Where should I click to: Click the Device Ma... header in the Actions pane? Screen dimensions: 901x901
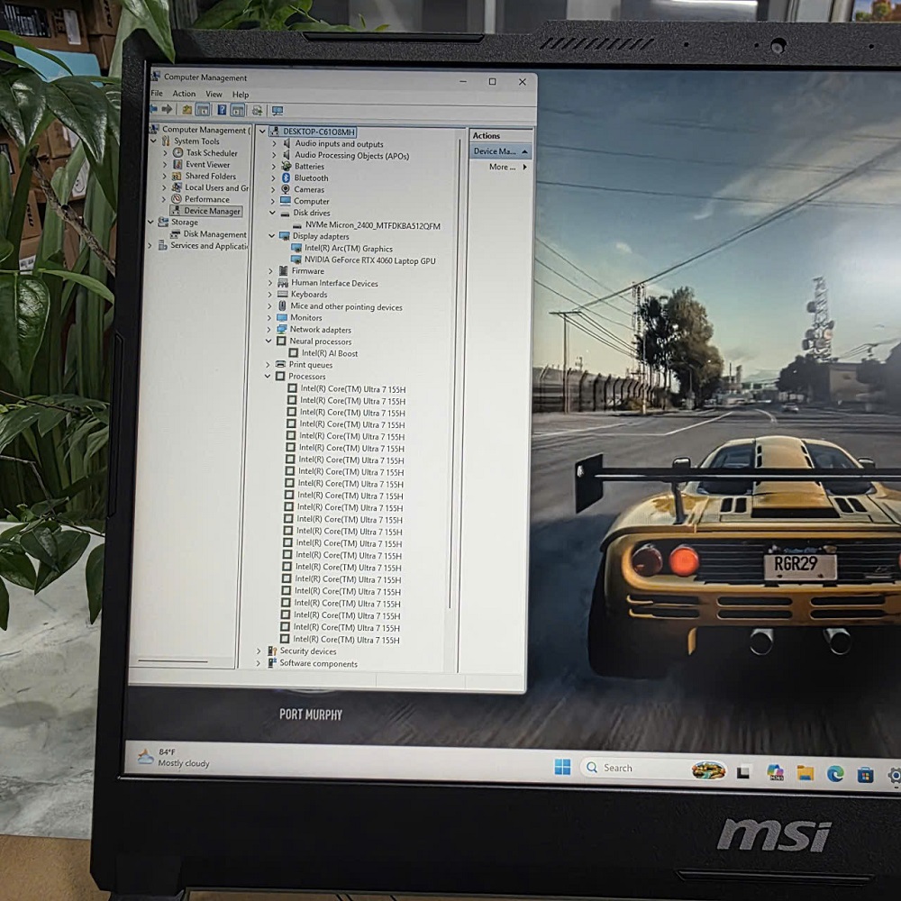(x=500, y=151)
